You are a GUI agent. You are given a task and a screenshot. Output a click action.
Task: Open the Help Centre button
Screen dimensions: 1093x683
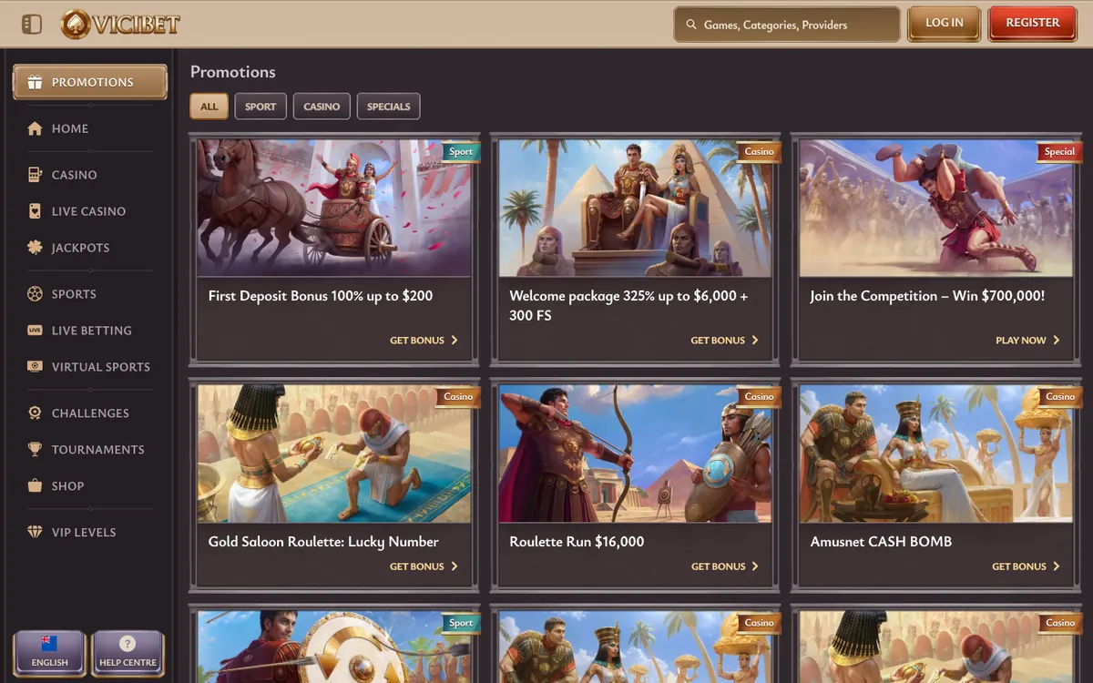point(128,653)
